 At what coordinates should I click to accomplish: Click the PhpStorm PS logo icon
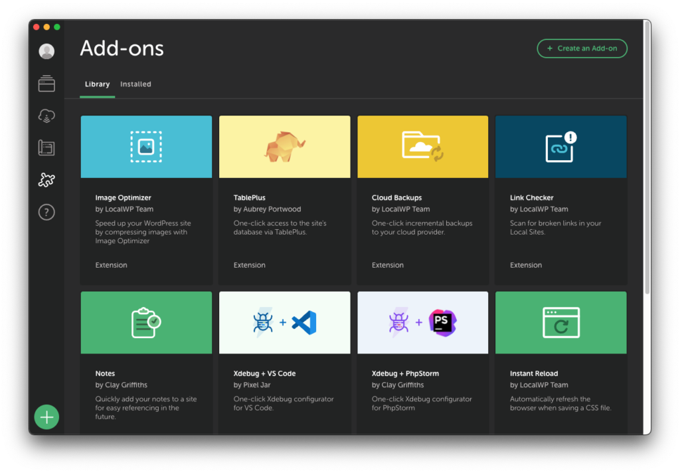pyautogui.click(x=442, y=322)
